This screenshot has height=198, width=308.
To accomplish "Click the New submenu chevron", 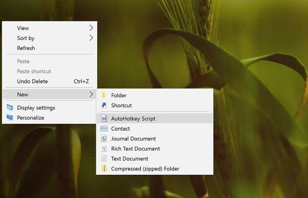I will pyautogui.click(x=91, y=94).
